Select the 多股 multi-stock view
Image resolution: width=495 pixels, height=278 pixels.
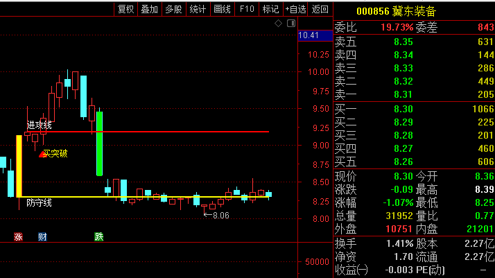tap(174, 9)
